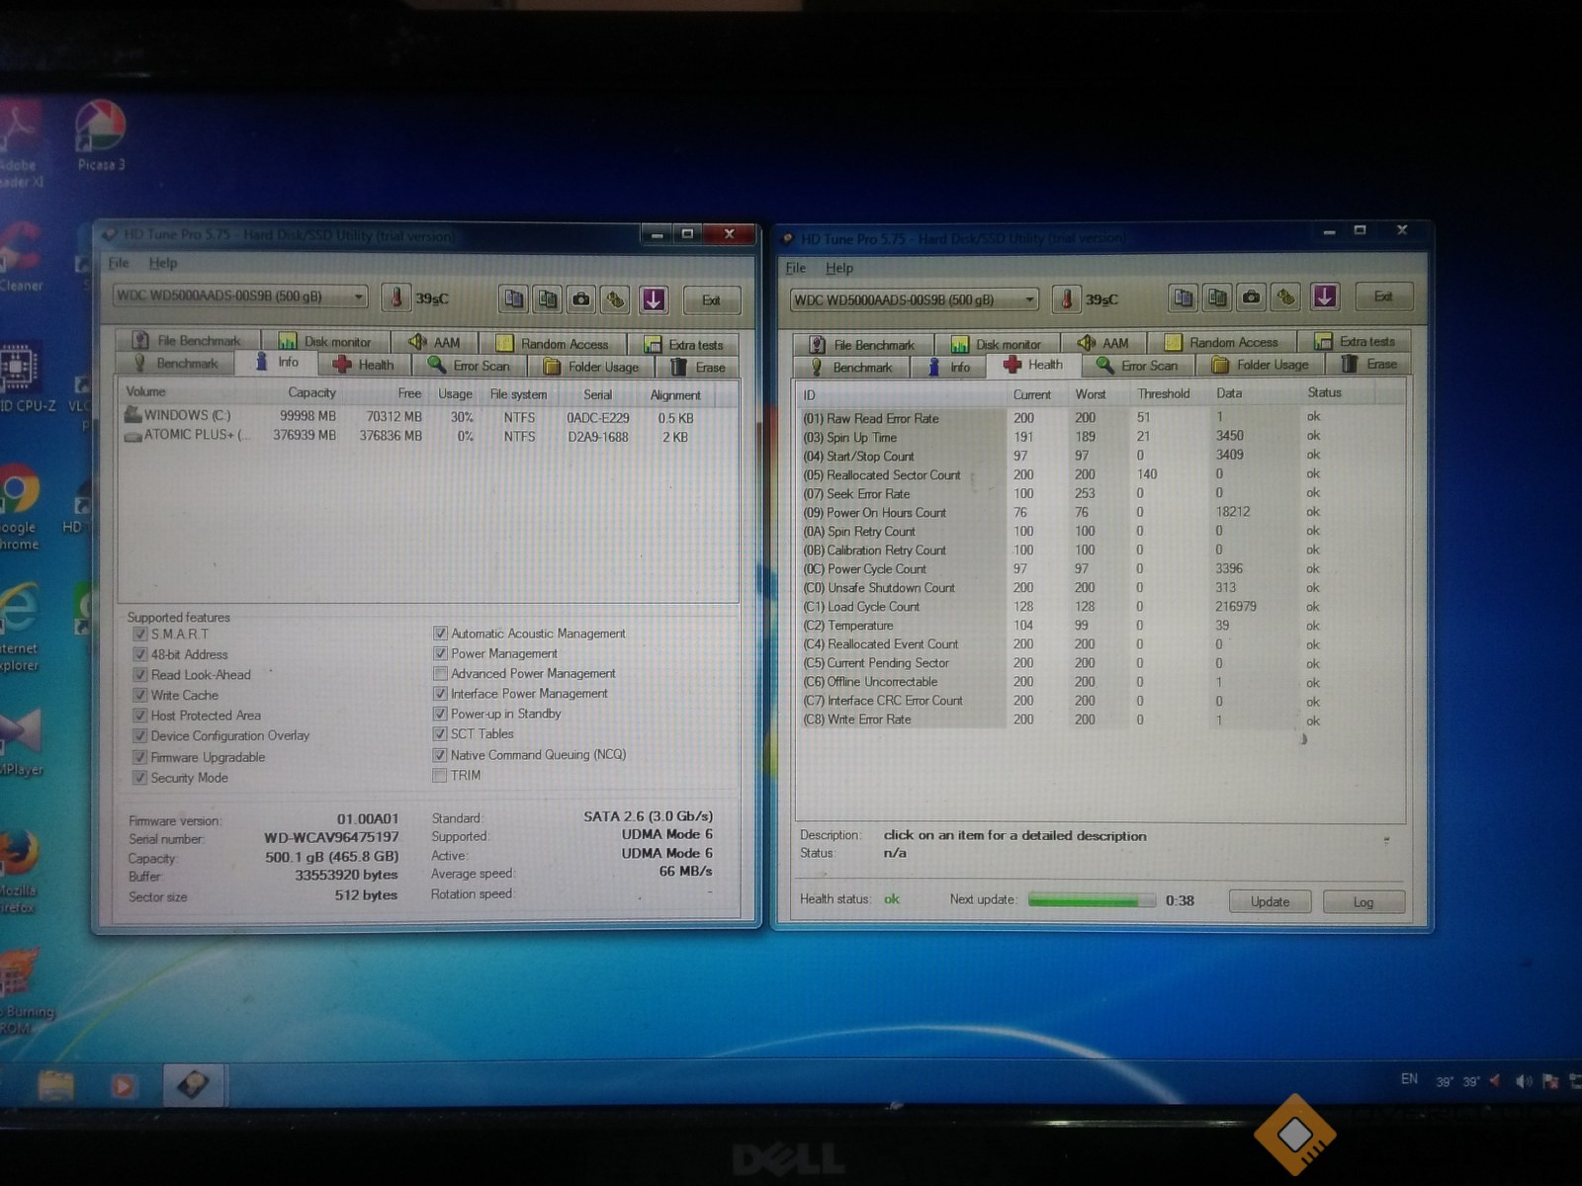1582x1186 pixels.
Task: Click the HD Tune taskbar icon
Action: (194, 1085)
